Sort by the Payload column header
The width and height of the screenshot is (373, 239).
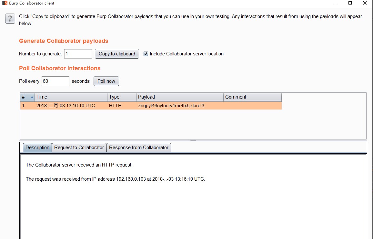point(180,97)
